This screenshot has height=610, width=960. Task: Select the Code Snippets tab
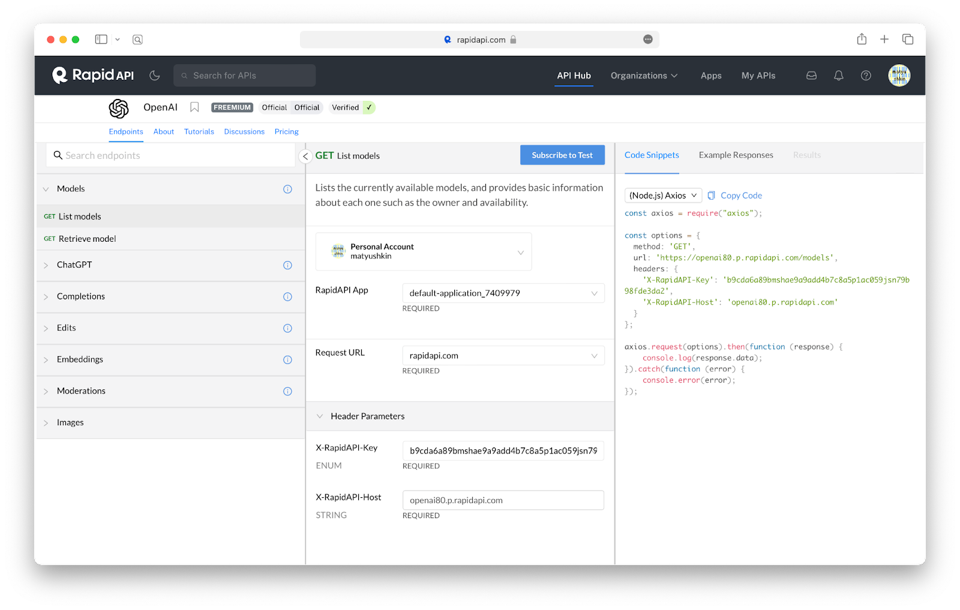[652, 155]
